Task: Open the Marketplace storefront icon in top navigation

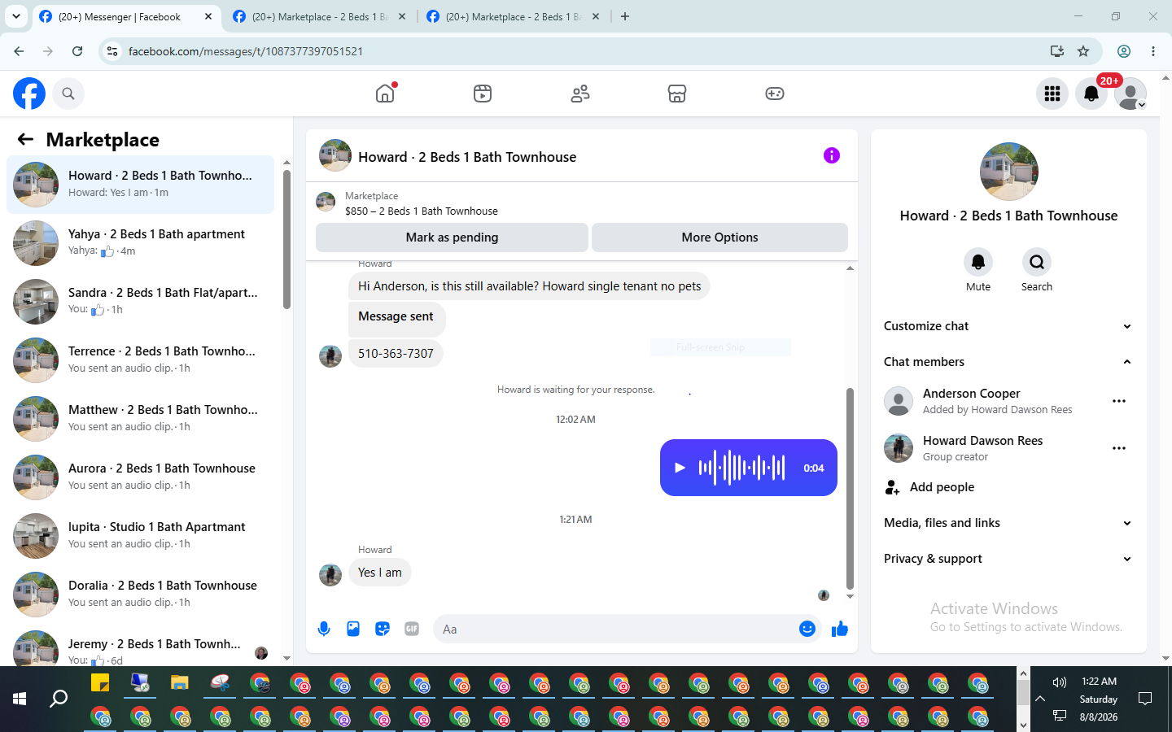Action: 677,94
